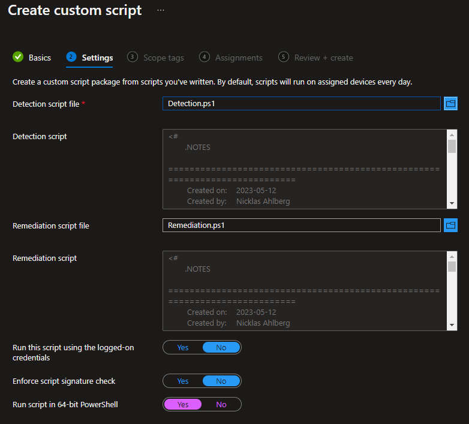Open the Assignments step

click(239, 58)
